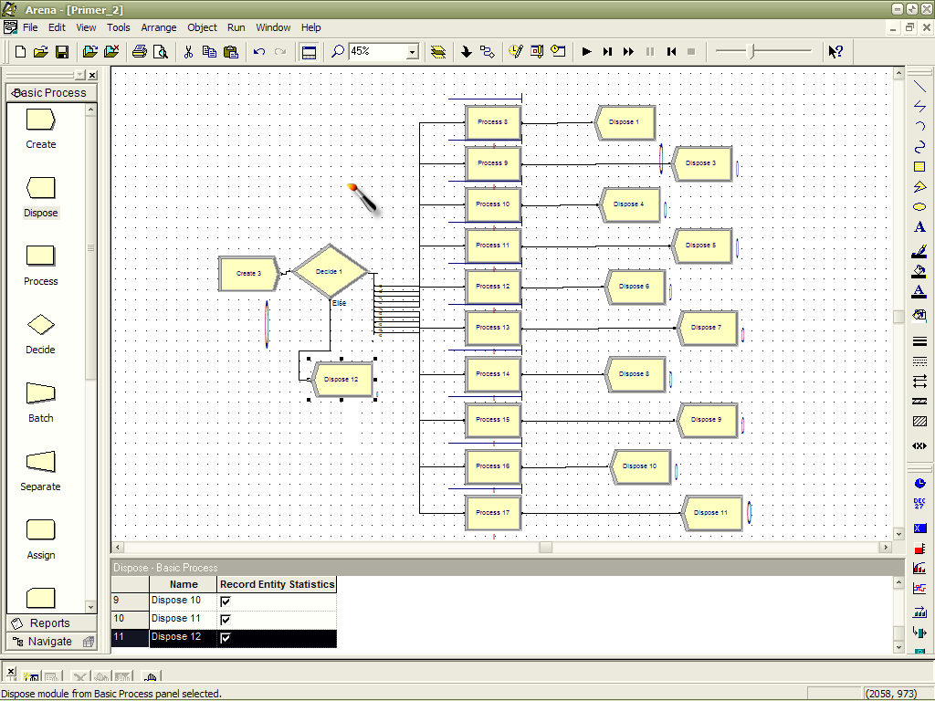
Task: Toggle Record Entity Statistics for Dispose 11
Action: tap(226, 620)
